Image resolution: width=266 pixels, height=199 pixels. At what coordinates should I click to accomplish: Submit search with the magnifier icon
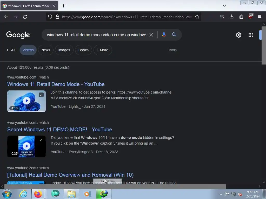click(x=174, y=35)
